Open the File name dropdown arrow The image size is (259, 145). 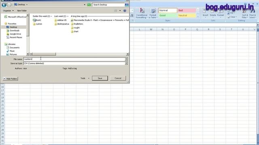click(x=126, y=59)
